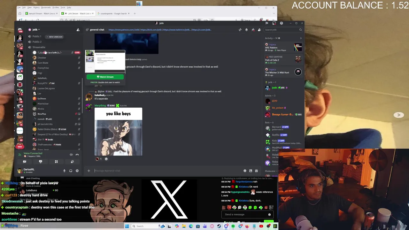409x230 pixels.
Task: Search the jstlk server field
Action: [x=283, y=30]
